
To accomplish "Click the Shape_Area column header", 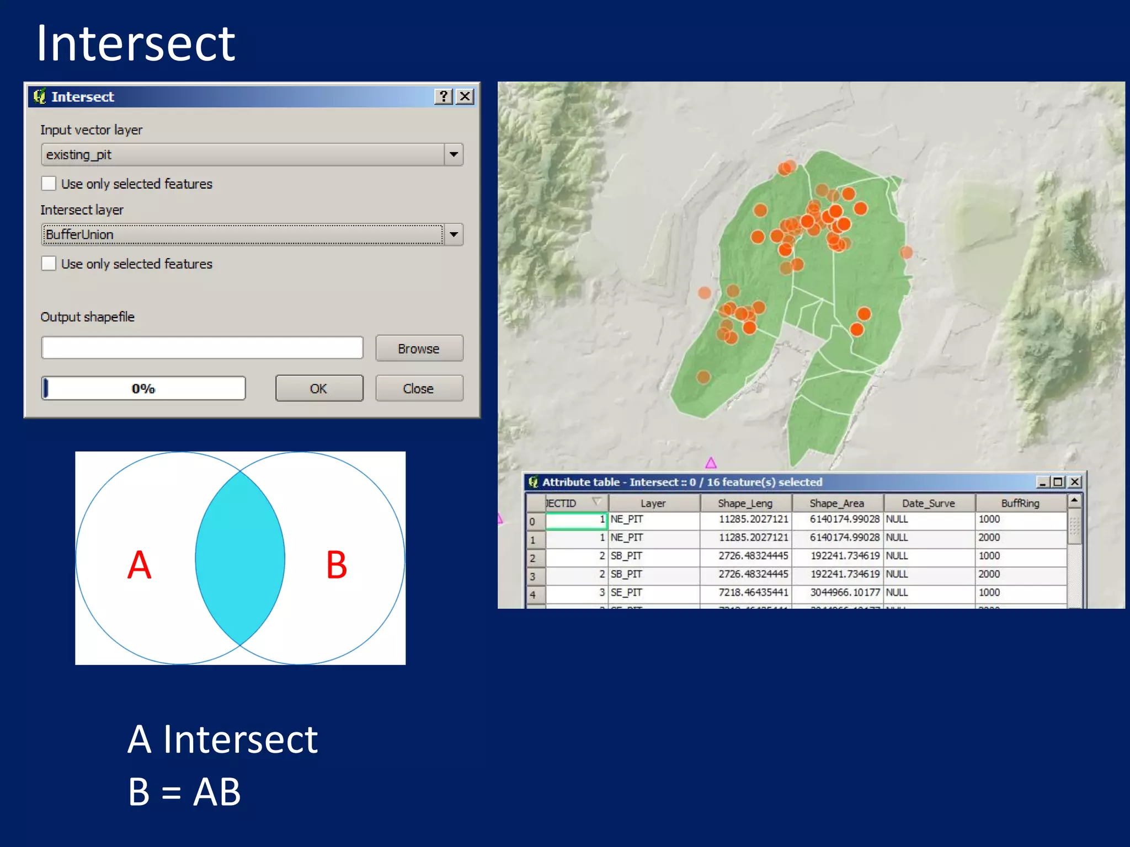I will 836,503.
